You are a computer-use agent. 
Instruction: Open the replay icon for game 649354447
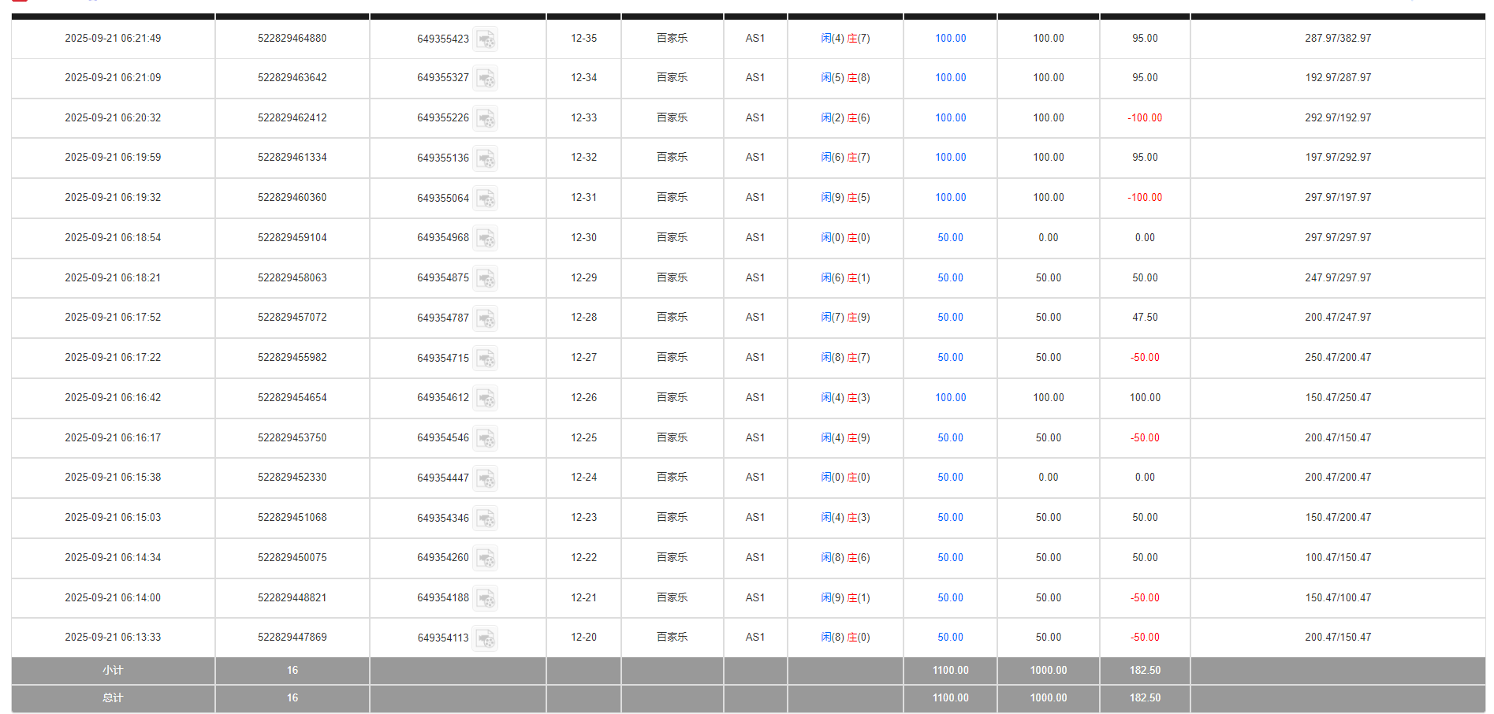point(486,478)
